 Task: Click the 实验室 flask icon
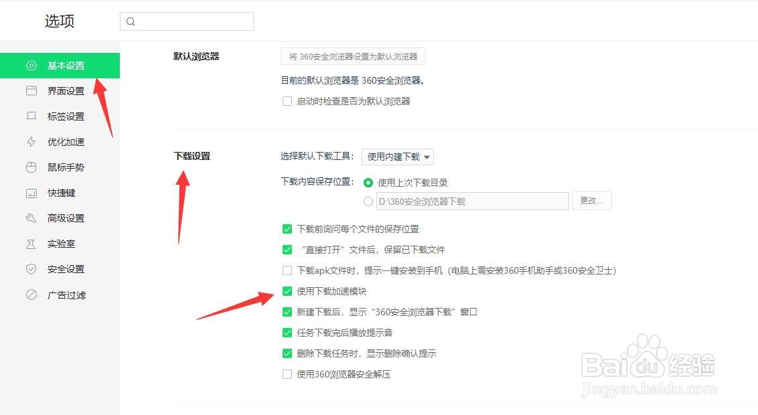[x=31, y=244]
